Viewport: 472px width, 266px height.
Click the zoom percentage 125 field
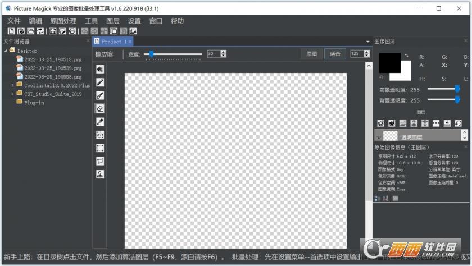point(357,54)
